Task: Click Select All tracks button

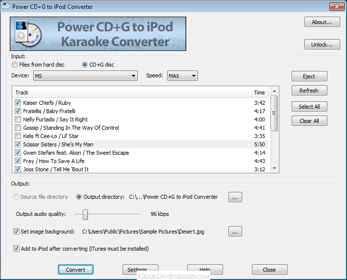Action: (x=309, y=107)
